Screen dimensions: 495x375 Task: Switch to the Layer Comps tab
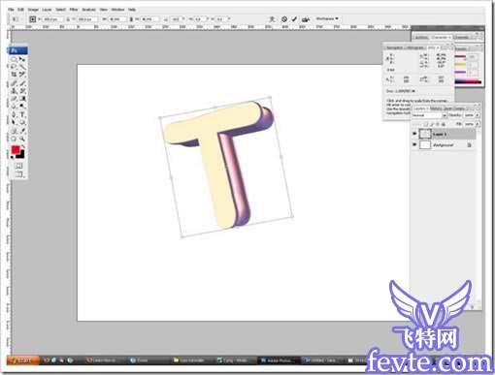(453, 109)
